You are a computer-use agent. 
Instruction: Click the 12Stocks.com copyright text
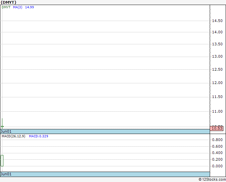coord(212,180)
